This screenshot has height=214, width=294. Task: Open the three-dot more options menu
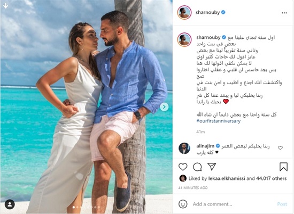284,13
